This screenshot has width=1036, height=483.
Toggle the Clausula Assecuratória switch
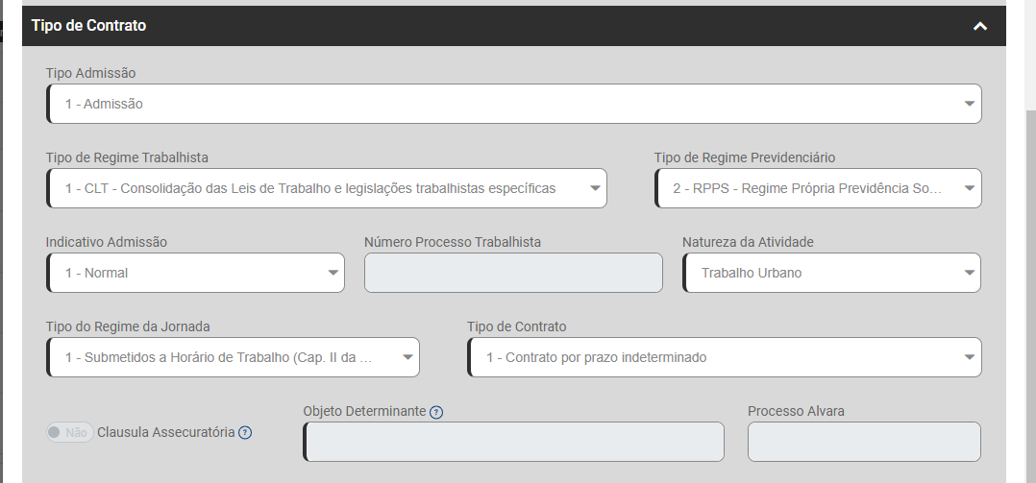click(68, 432)
